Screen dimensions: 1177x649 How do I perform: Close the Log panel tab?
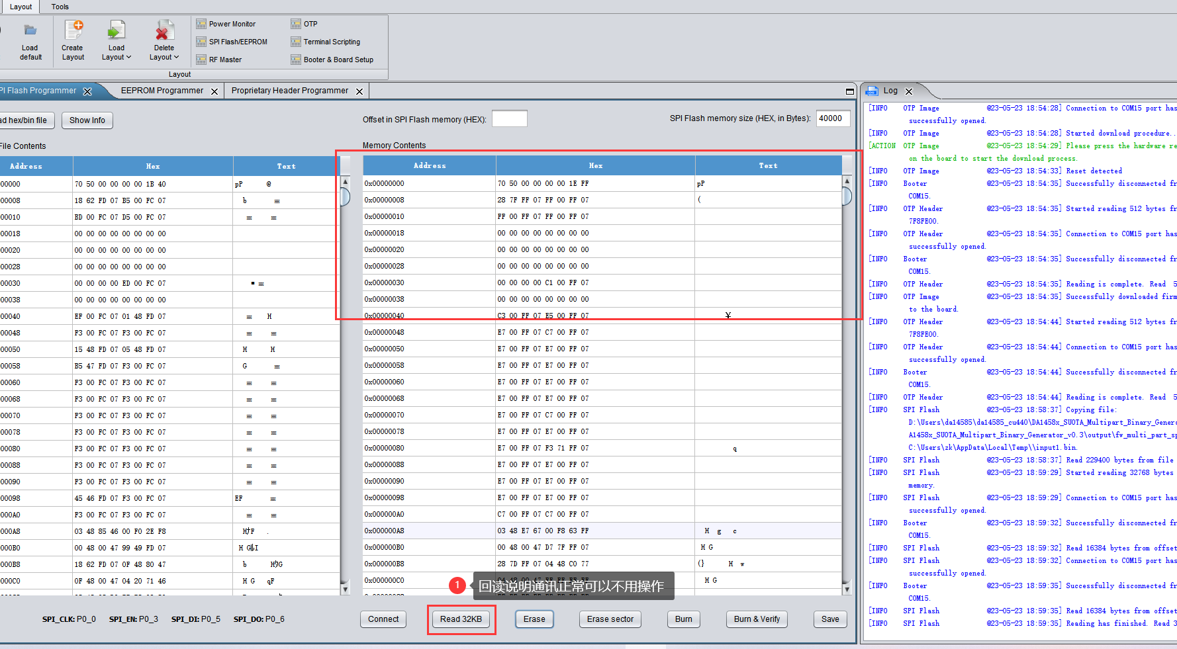(x=909, y=91)
